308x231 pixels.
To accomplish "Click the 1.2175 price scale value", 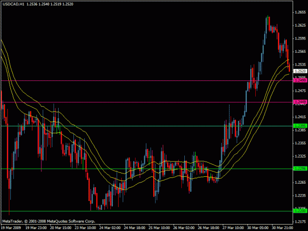I will point(300,222).
